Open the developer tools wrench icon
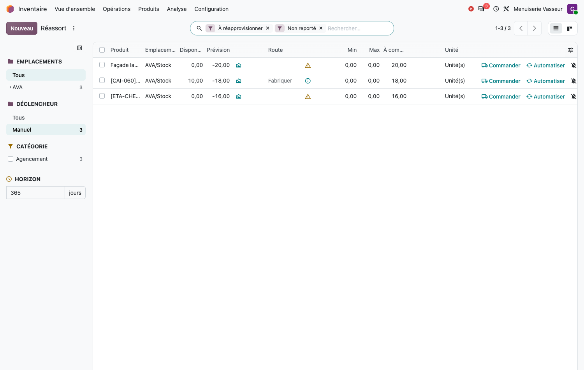This screenshot has height=370, width=584. coord(506,9)
